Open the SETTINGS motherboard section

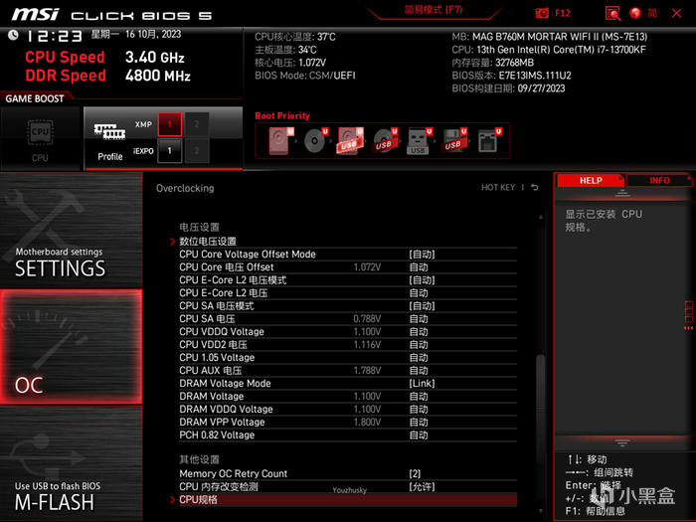pos(71,230)
